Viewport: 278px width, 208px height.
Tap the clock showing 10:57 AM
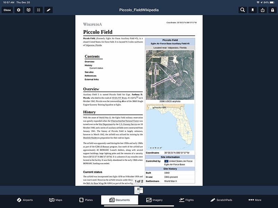pyautogui.click(x=9, y=2)
